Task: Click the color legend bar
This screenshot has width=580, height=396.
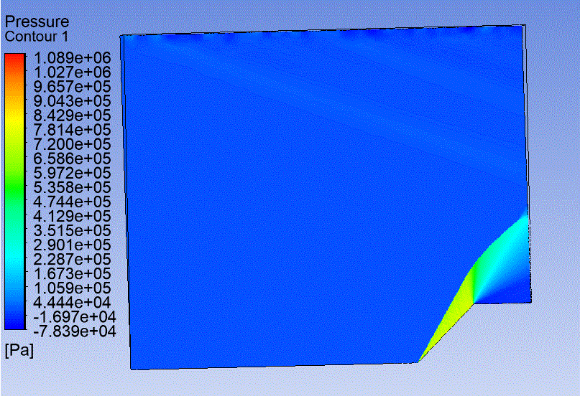Action: (15, 191)
